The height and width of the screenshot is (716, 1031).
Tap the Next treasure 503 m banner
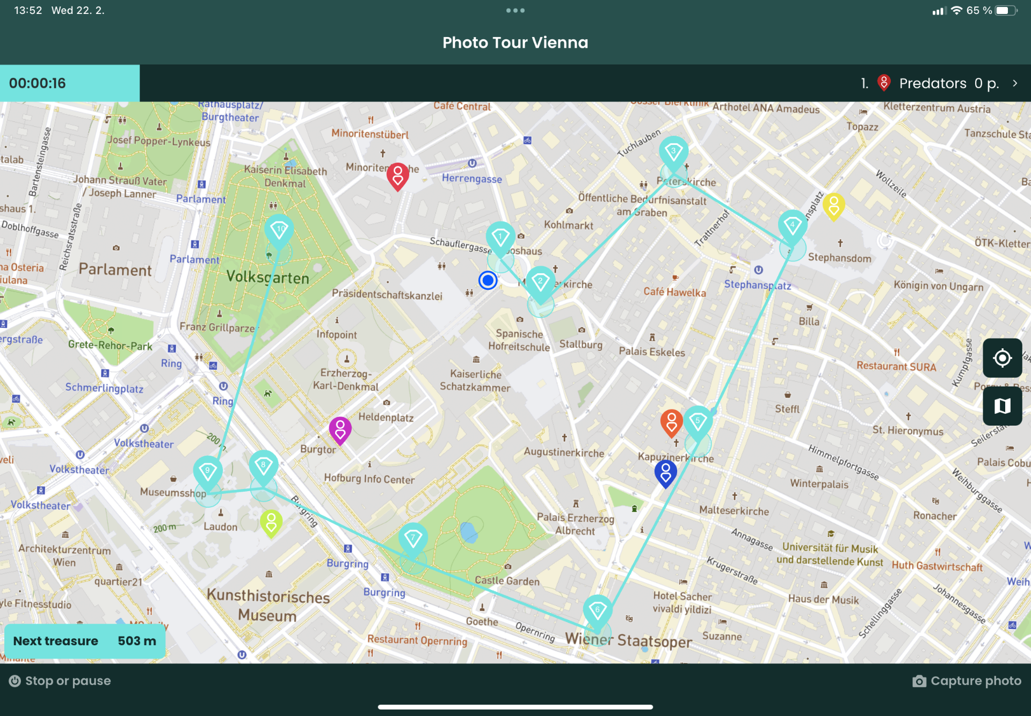[x=85, y=641]
